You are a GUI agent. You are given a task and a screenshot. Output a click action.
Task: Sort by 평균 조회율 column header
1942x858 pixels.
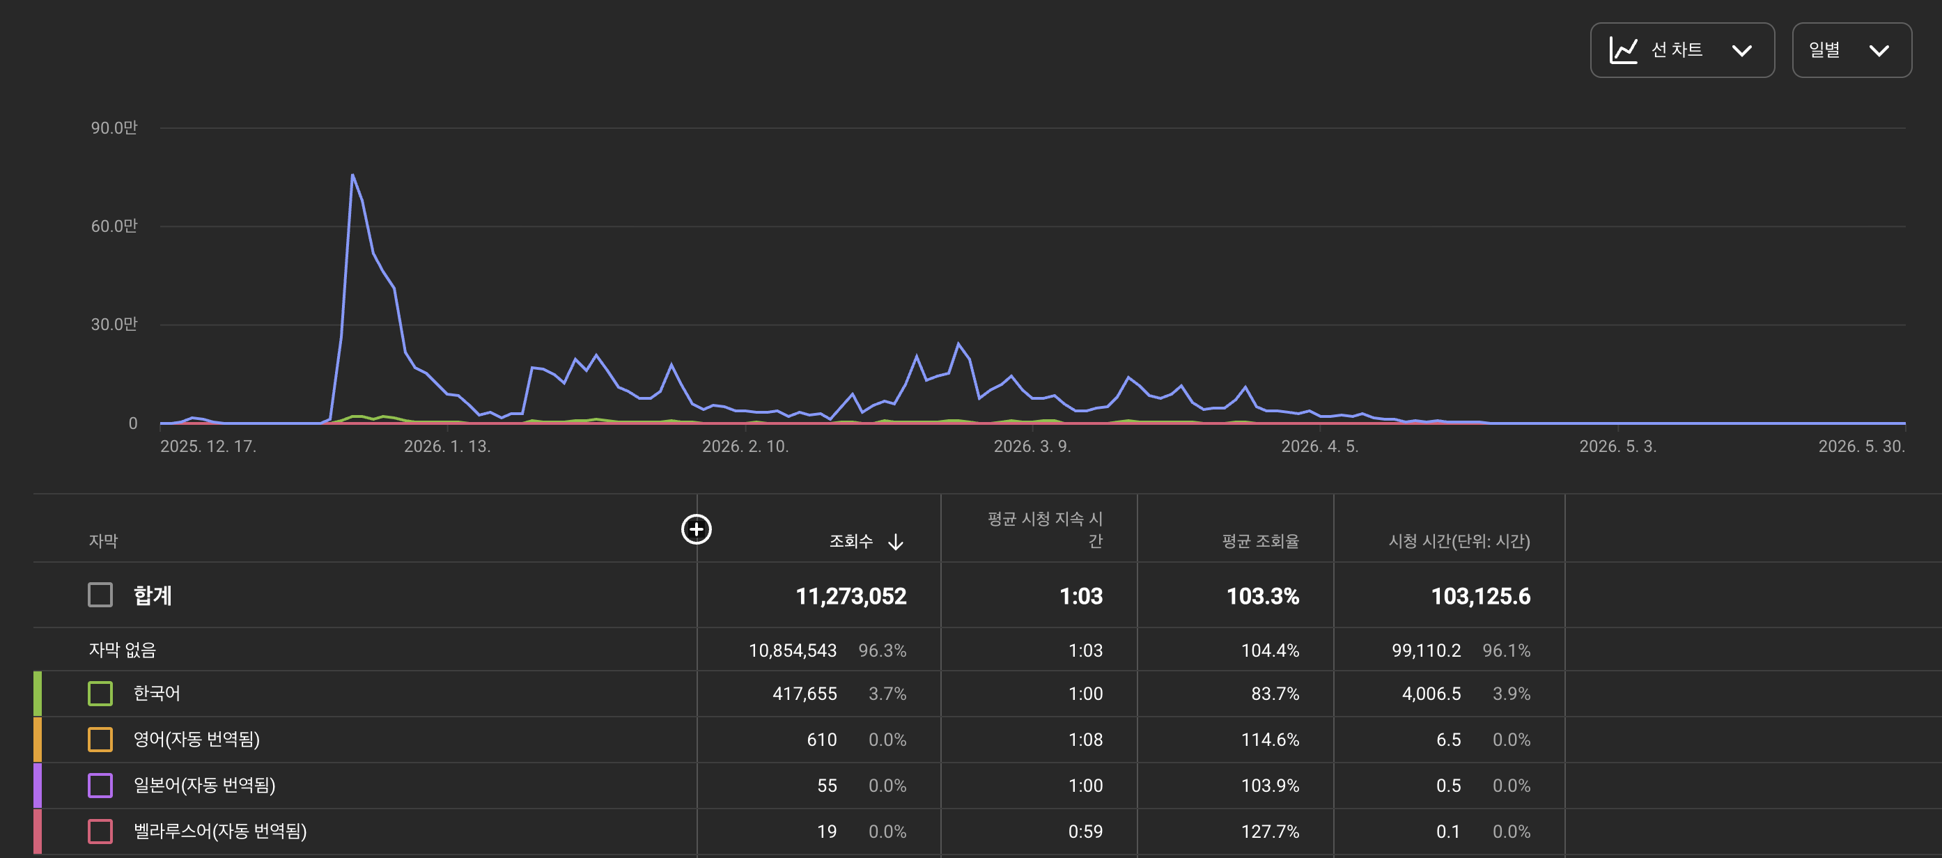[1261, 541]
